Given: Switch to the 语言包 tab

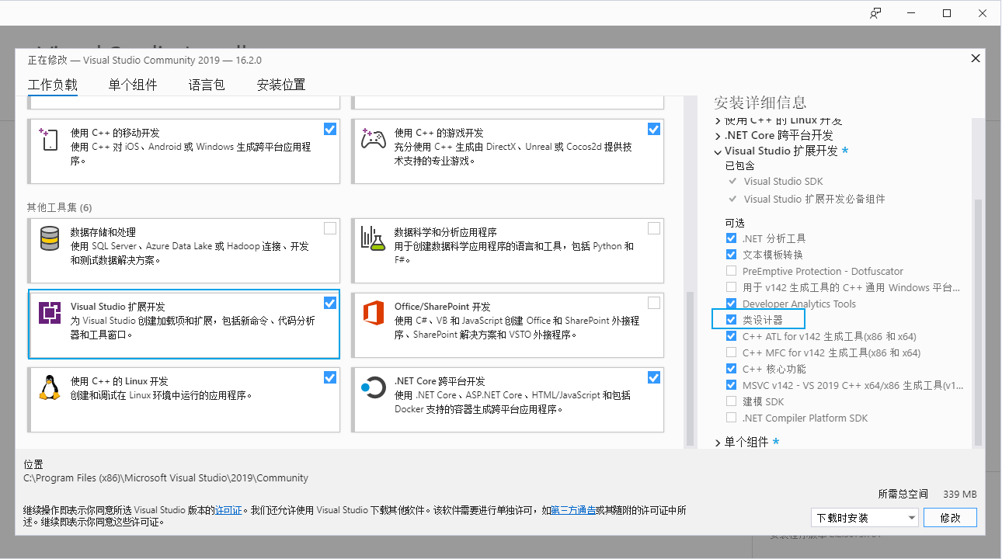Looking at the screenshot, I should click(205, 85).
